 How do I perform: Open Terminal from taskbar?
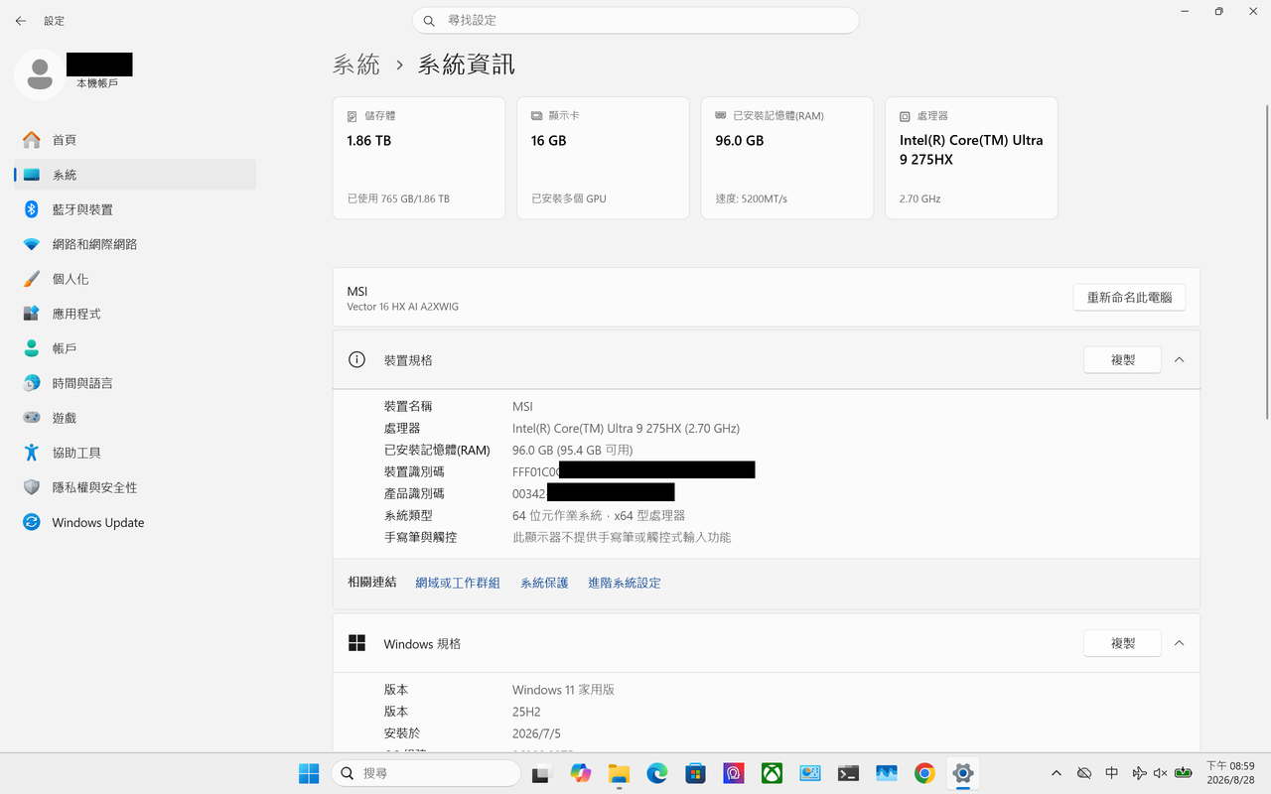point(848,773)
